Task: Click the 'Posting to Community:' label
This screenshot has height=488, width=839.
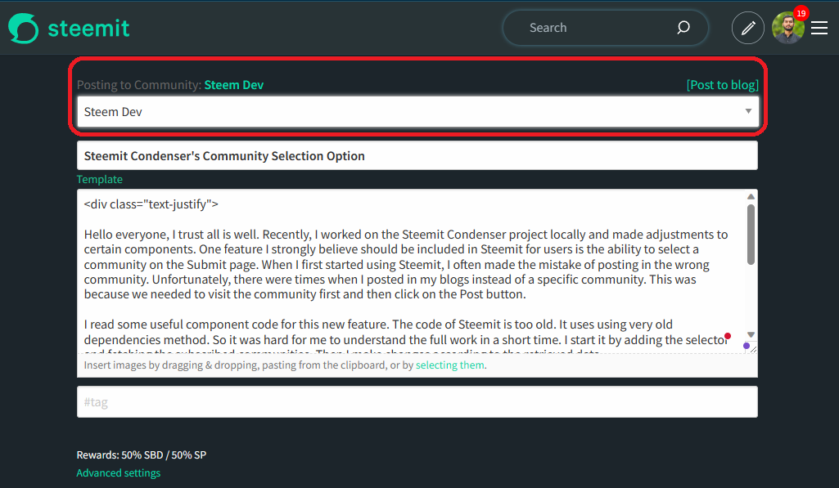Action: coord(138,85)
